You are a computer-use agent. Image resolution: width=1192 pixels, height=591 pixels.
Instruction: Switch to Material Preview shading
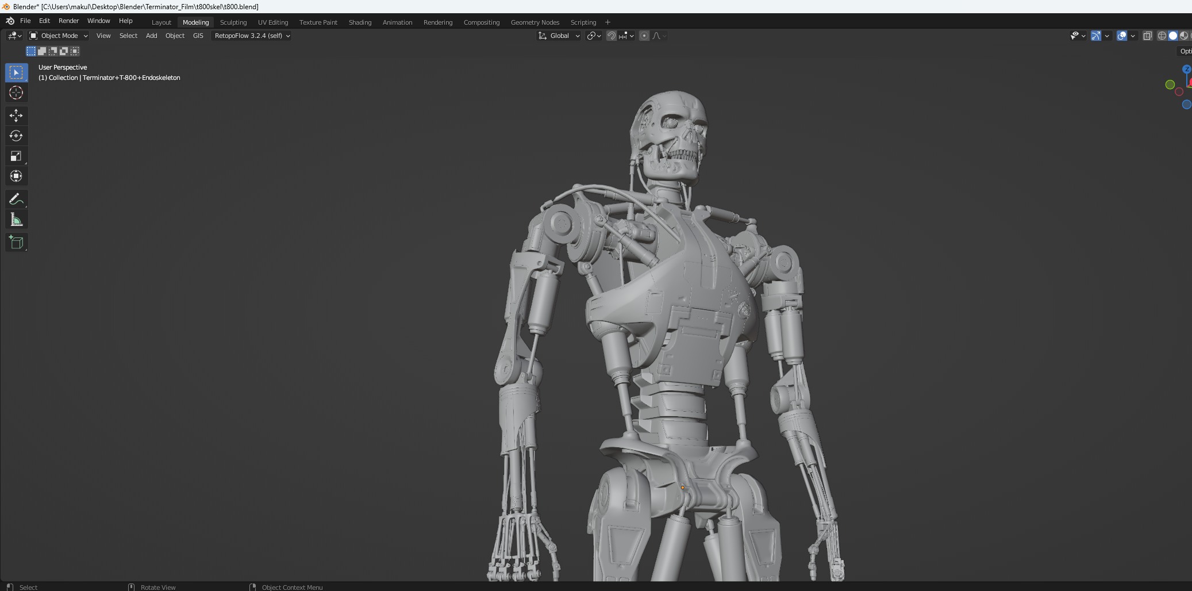point(1183,36)
